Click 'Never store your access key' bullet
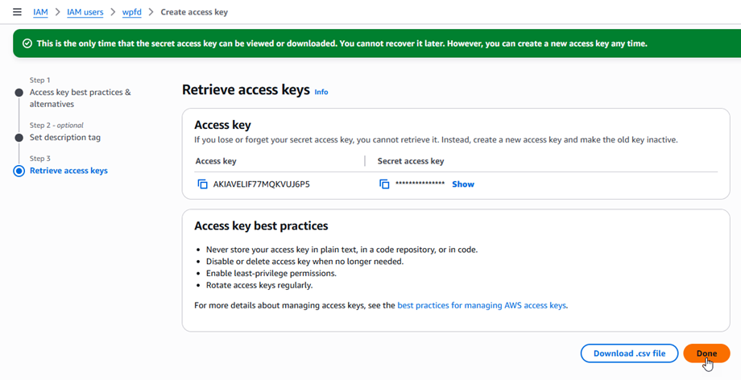This screenshot has height=380, width=741. (342, 250)
